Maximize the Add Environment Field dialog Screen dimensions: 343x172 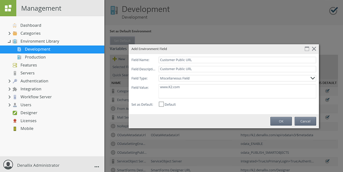click(307, 49)
